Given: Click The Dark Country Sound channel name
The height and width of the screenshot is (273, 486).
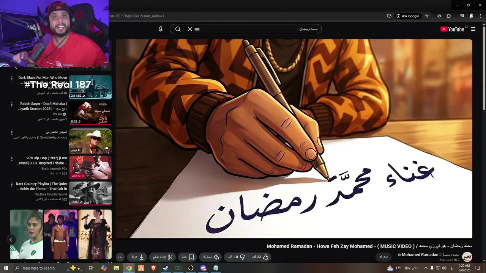Looking at the screenshot, I should [50, 195].
